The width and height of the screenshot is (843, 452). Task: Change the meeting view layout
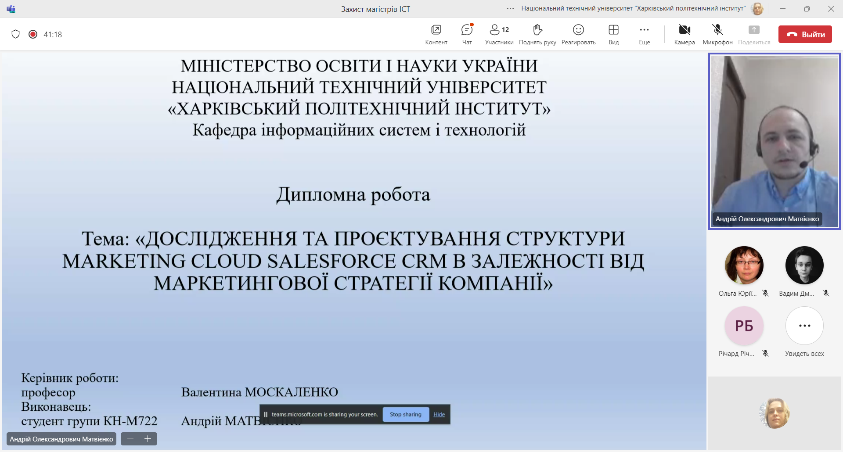point(613,34)
